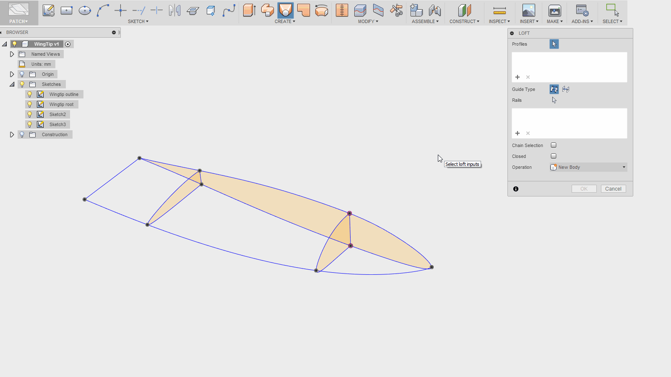
Task: Choose the Stitch tool in Modify panel
Action: [x=342, y=10]
